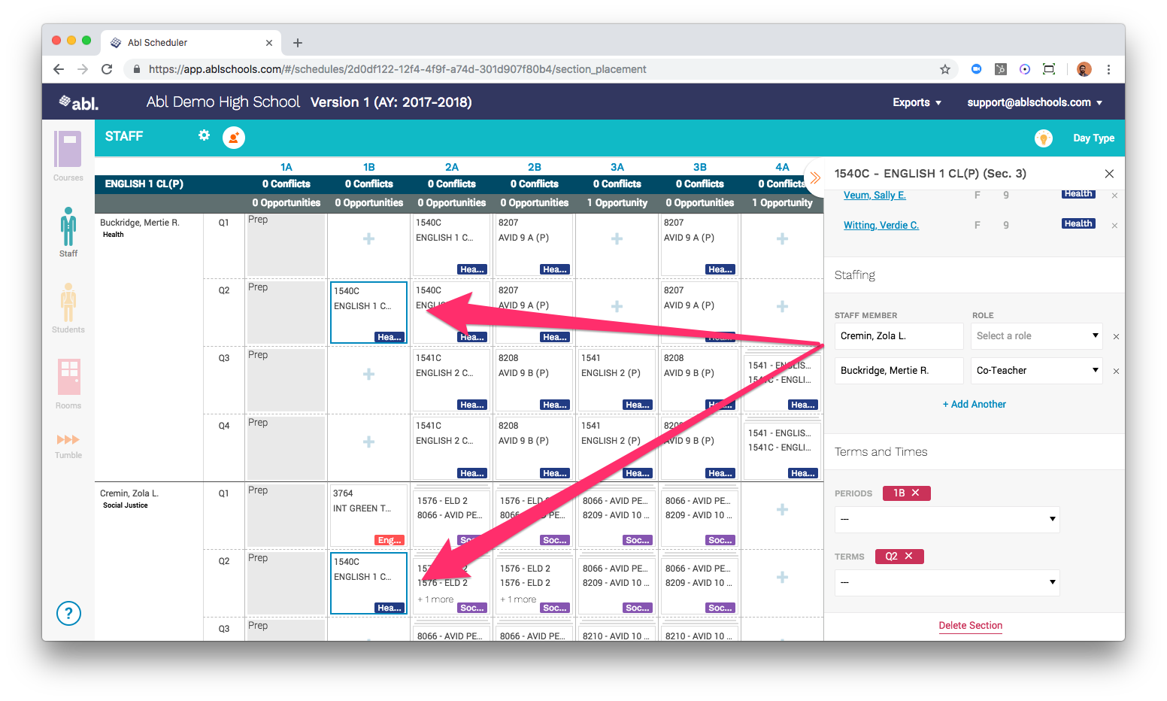Open the Exports dropdown menu
This screenshot has height=701, width=1167.
(x=917, y=102)
